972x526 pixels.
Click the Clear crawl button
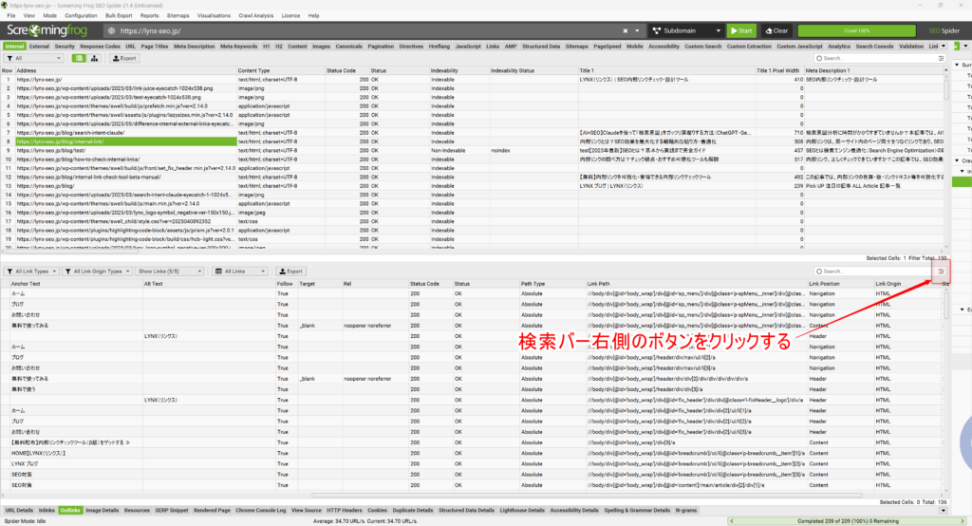click(776, 30)
